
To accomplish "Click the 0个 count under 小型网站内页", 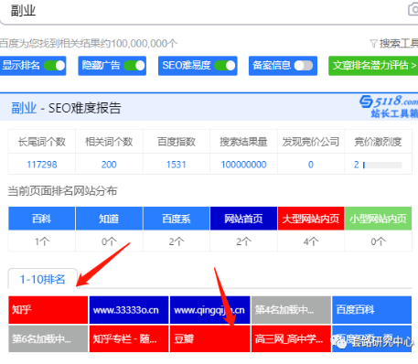I will click(378, 241).
